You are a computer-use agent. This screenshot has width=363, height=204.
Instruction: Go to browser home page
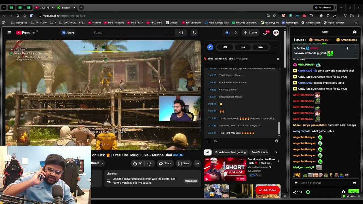click(x=25, y=16)
